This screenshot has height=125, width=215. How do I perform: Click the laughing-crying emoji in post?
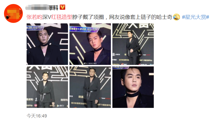176,17
